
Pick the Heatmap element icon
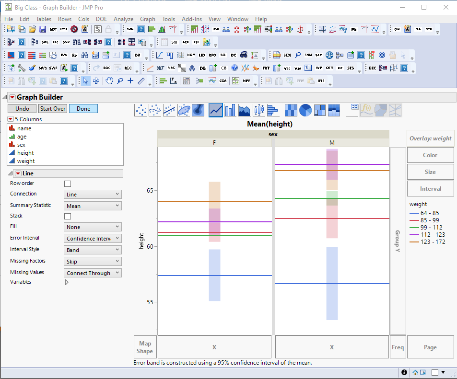pos(291,110)
